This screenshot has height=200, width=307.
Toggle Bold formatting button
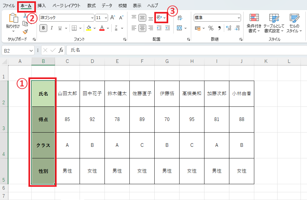pyautogui.click(x=43, y=28)
